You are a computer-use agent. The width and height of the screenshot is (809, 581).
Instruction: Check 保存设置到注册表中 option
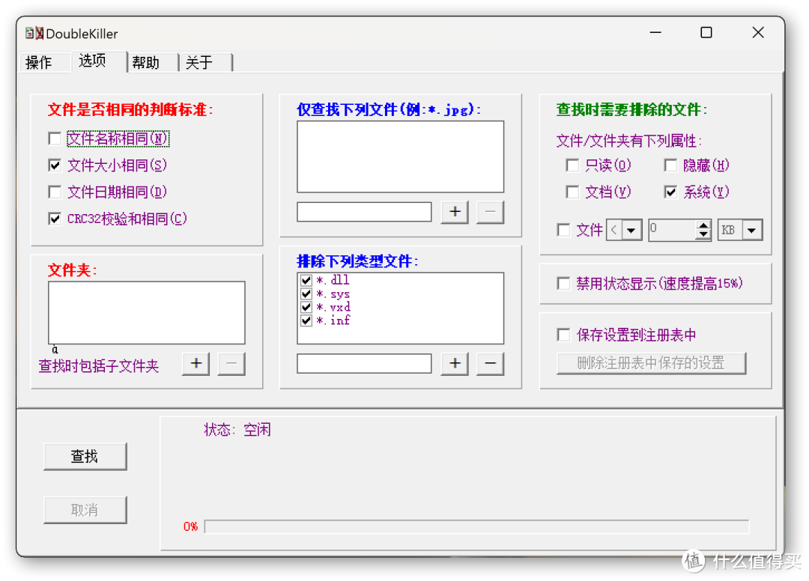(563, 335)
